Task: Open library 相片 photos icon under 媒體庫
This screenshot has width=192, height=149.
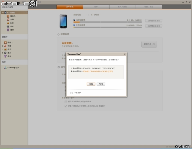Action: pyautogui.click(x=5, y=49)
